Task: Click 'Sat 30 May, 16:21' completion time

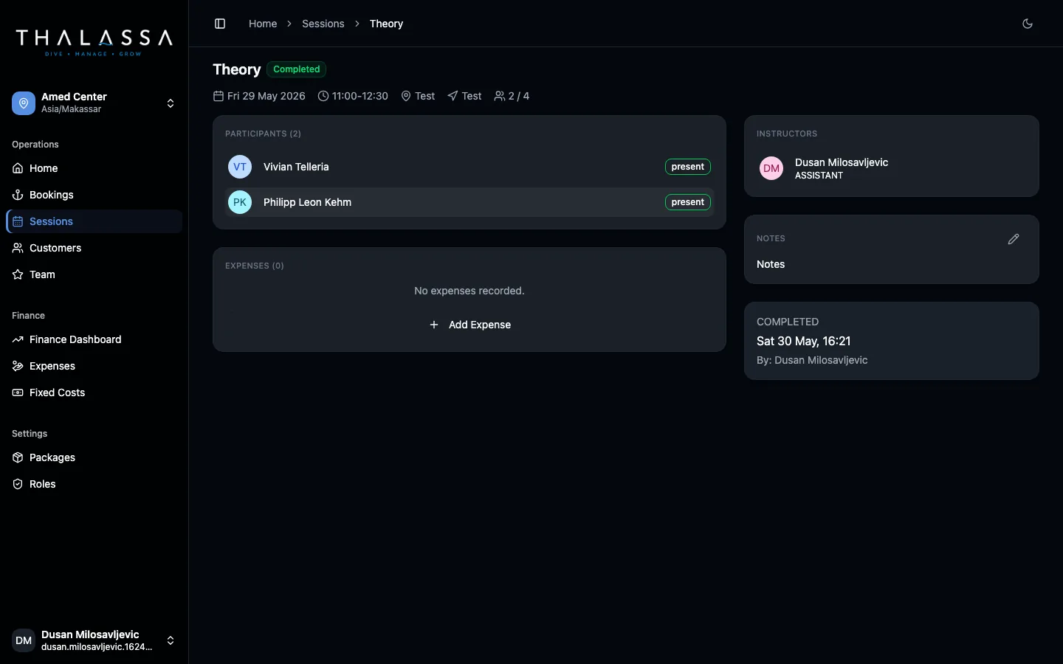Action: point(804,341)
